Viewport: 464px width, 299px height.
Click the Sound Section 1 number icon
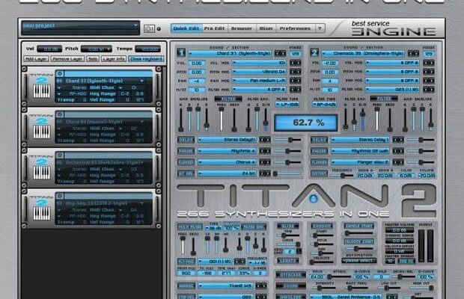[x=182, y=53]
